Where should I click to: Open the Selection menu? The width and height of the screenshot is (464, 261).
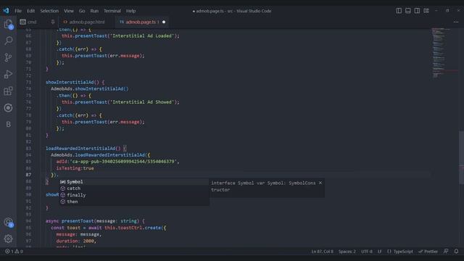click(49, 11)
